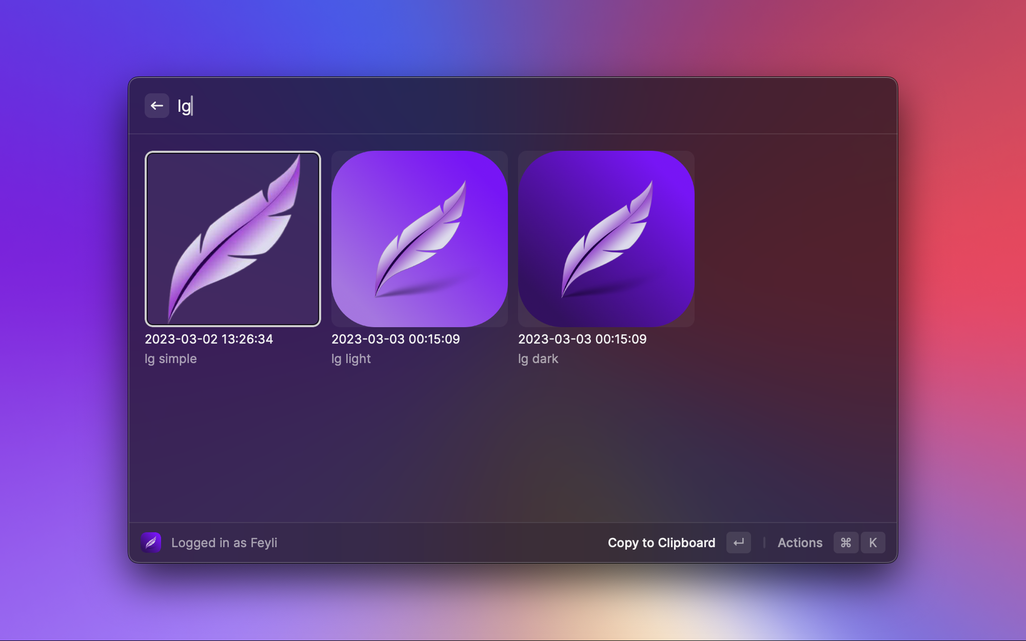Click the lg simple label to expand details
Image resolution: width=1026 pixels, height=641 pixels.
click(x=171, y=358)
